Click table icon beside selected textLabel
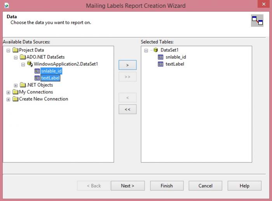 pos(160,64)
